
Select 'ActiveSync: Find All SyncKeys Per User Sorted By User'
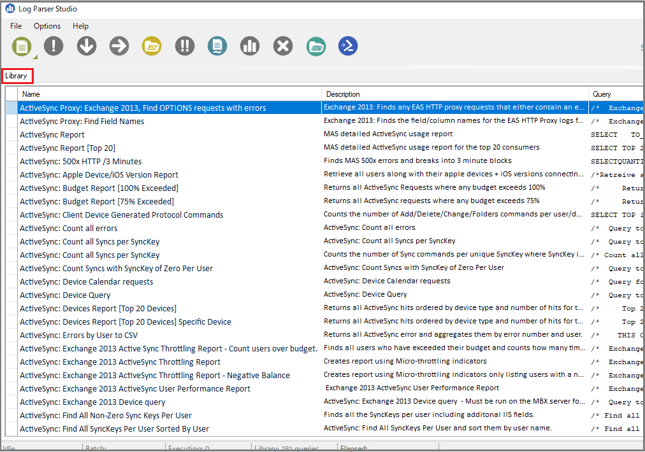tap(114, 428)
